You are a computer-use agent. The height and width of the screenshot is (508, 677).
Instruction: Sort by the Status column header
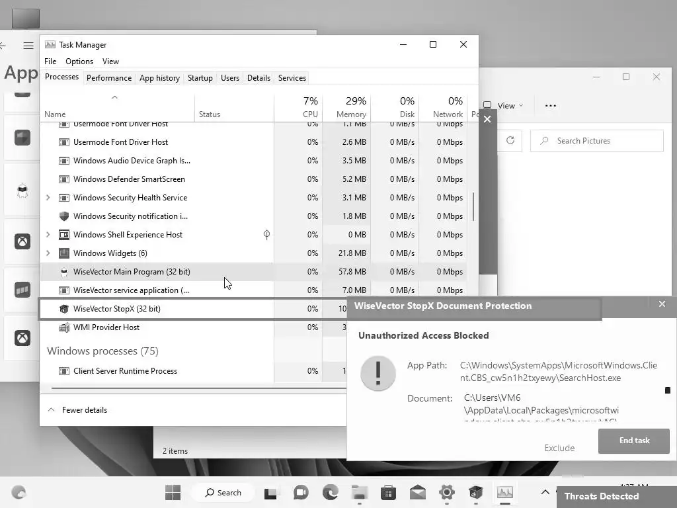[x=234, y=106]
